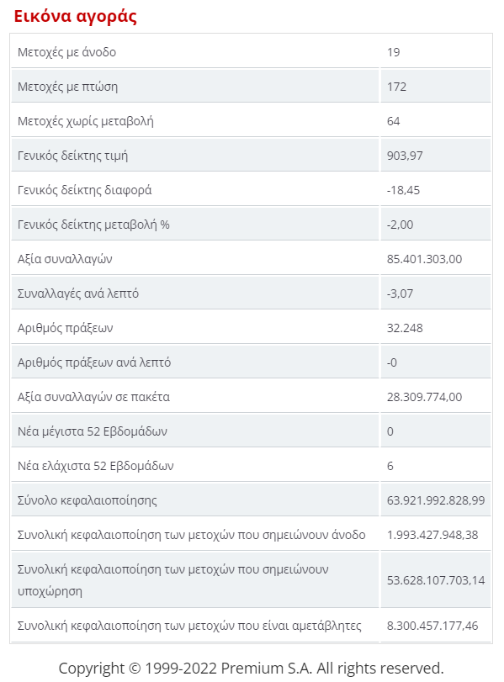Select the 'Αριθμός πράξεων ανά λεπτό' row
504x682 pixels.
[x=251, y=362]
